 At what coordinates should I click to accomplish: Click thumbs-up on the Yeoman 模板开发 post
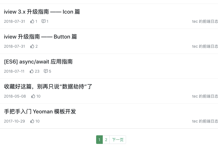coord(32,121)
